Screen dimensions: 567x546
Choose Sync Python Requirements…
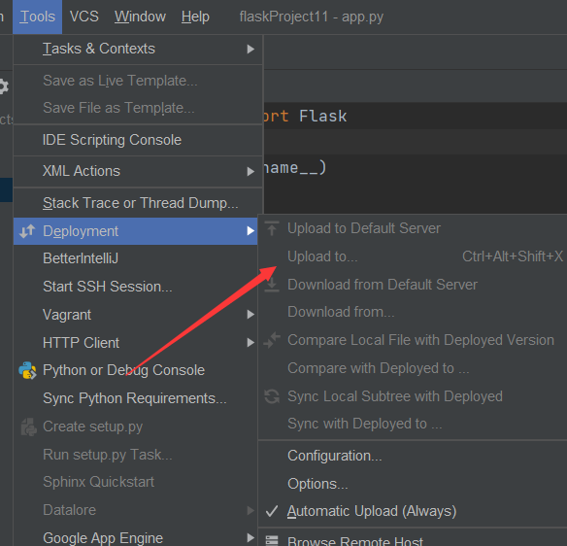135,398
